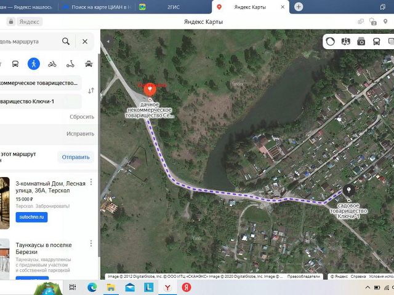Click Сбросить to reset the route

click(82, 117)
